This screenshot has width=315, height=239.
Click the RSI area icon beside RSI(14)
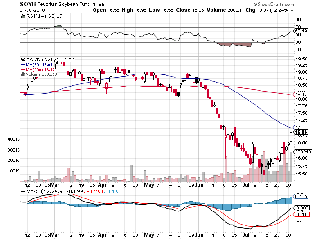(23, 16)
